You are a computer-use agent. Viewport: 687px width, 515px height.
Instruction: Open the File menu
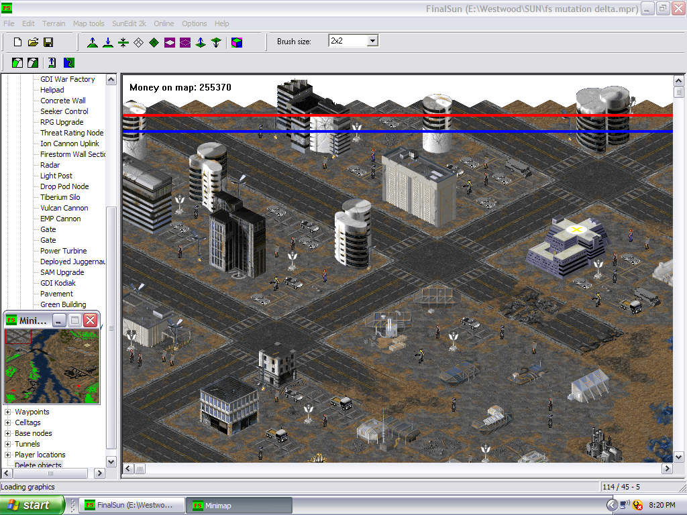point(9,23)
